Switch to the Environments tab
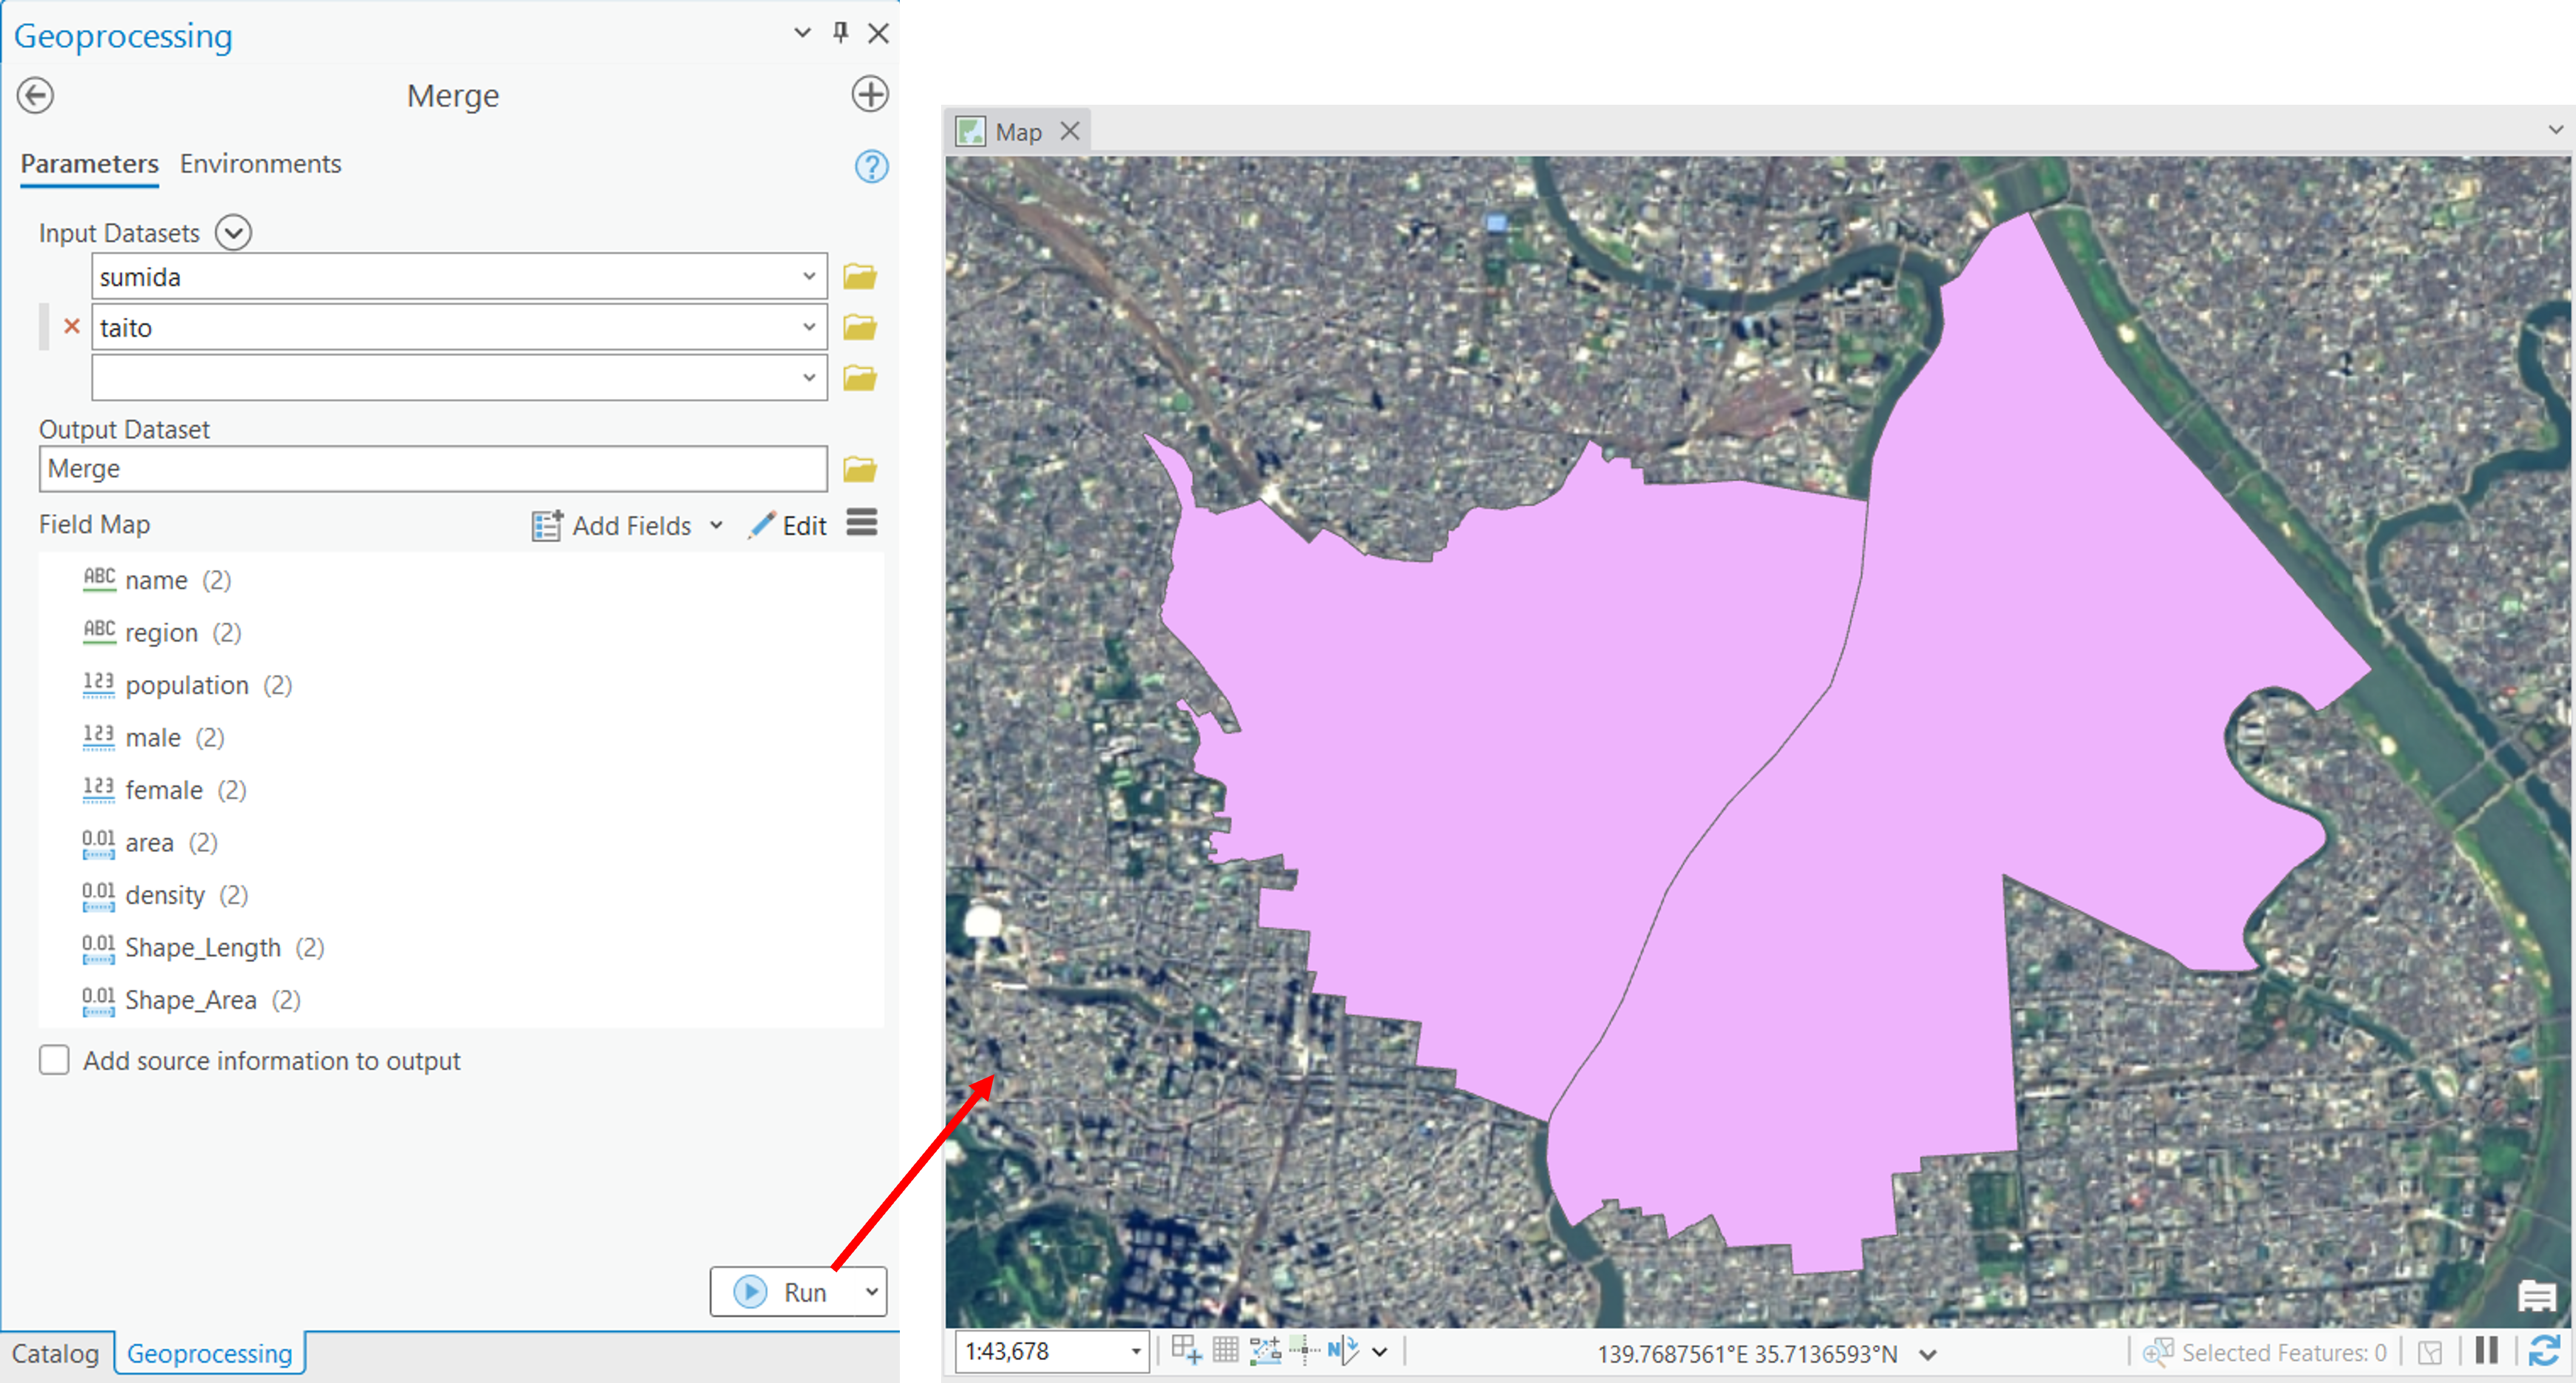The width and height of the screenshot is (2576, 1383). (260, 164)
